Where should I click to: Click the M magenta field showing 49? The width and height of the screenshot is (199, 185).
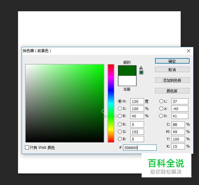(178, 132)
